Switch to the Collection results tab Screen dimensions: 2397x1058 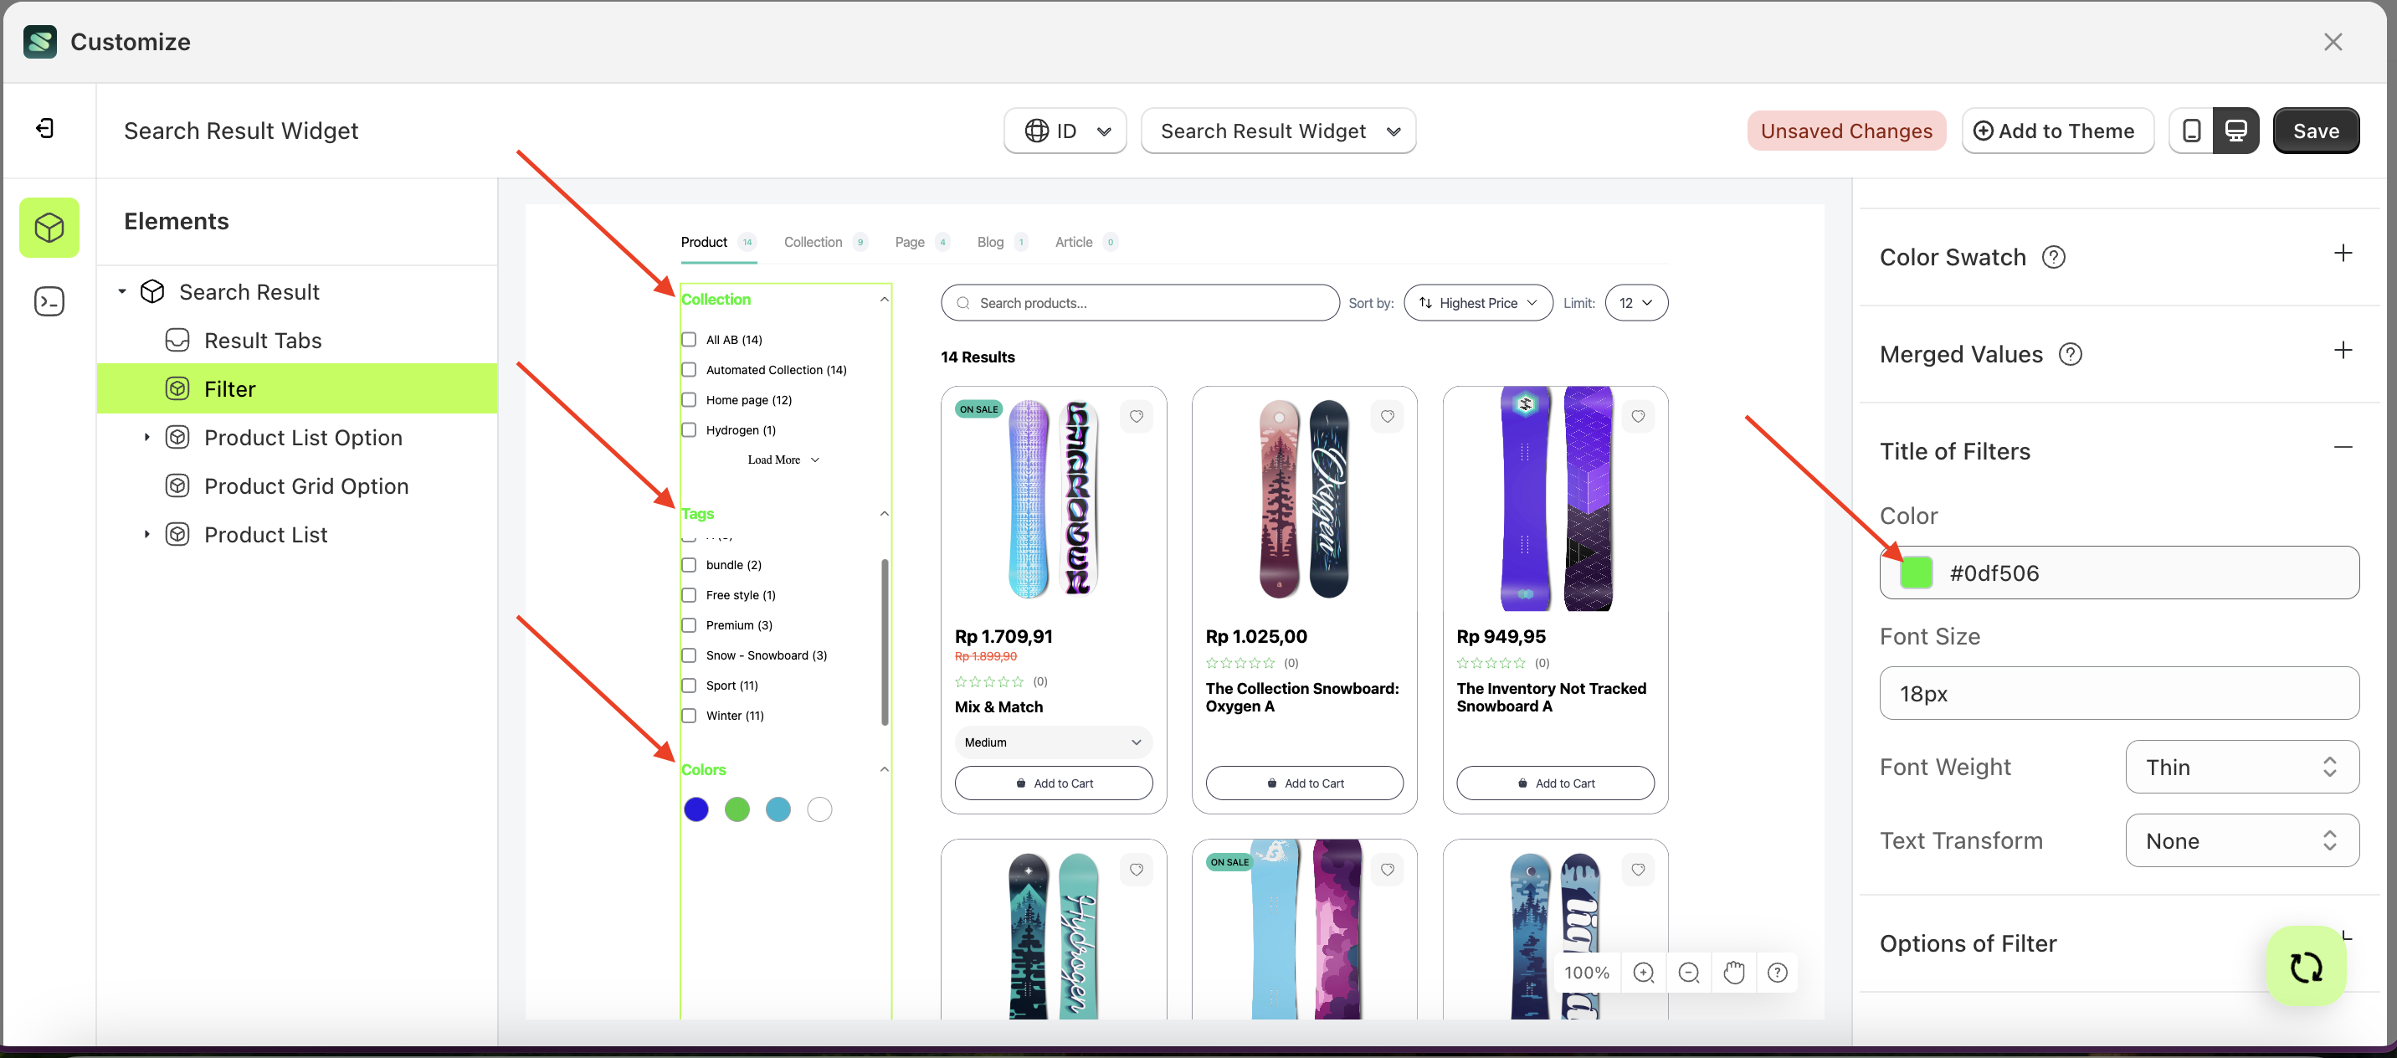click(x=813, y=241)
